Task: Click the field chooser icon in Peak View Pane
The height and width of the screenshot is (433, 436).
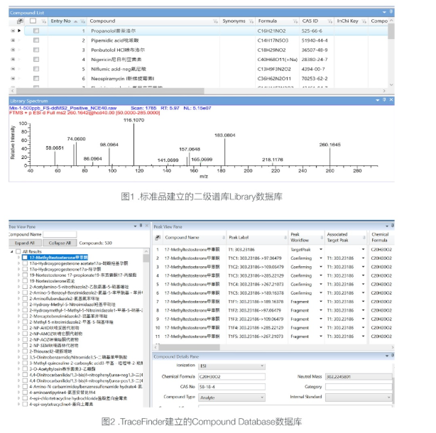Action: (x=158, y=237)
